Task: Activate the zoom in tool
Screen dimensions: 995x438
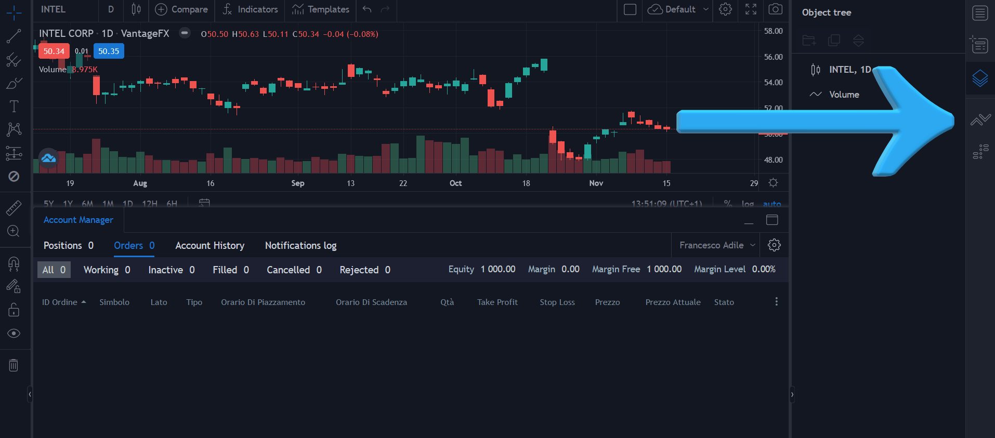Action: 14,231
